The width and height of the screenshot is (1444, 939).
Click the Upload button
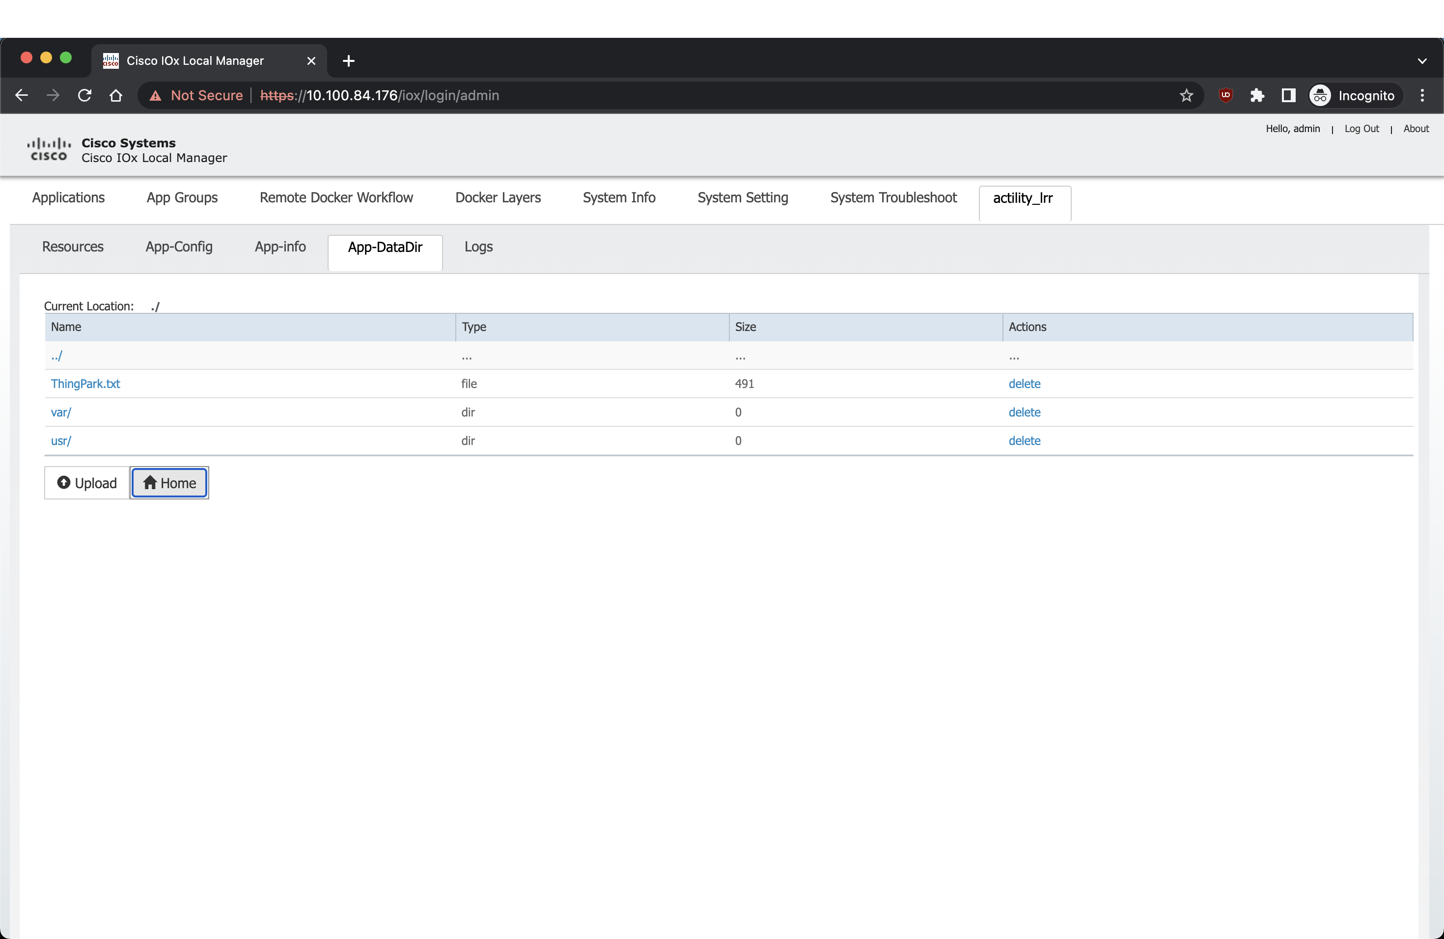click(87, 483)
